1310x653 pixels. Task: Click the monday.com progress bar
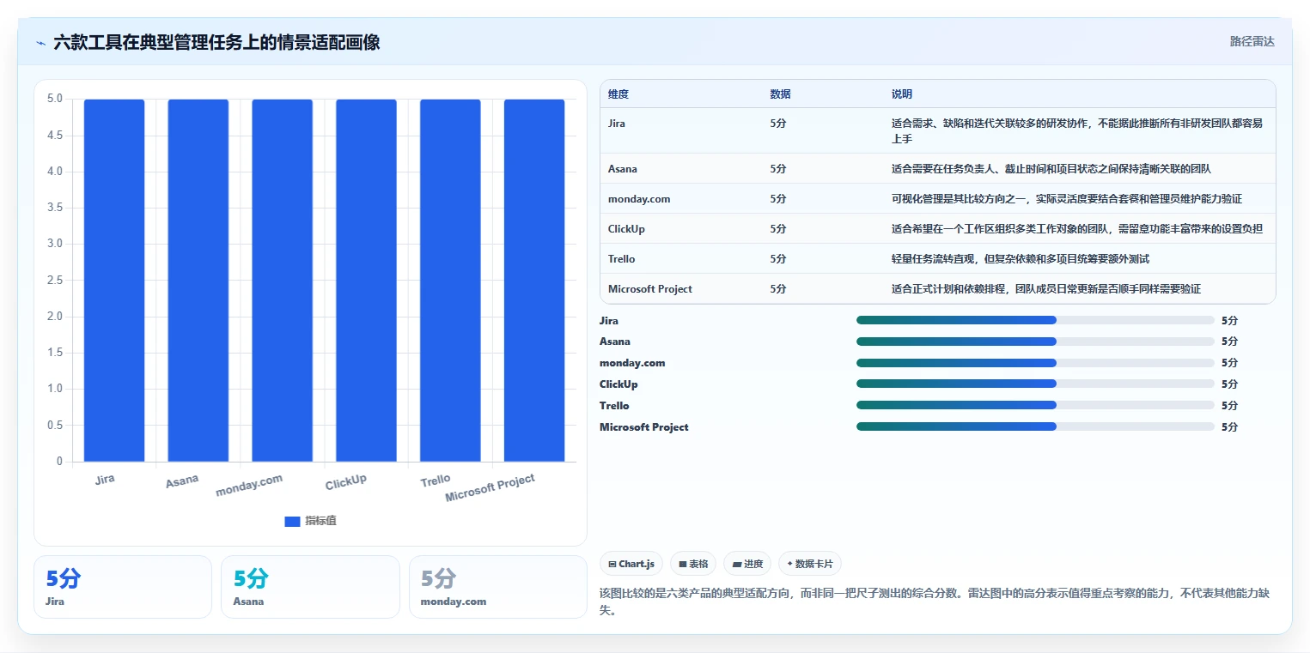[x=1035, y=363]
